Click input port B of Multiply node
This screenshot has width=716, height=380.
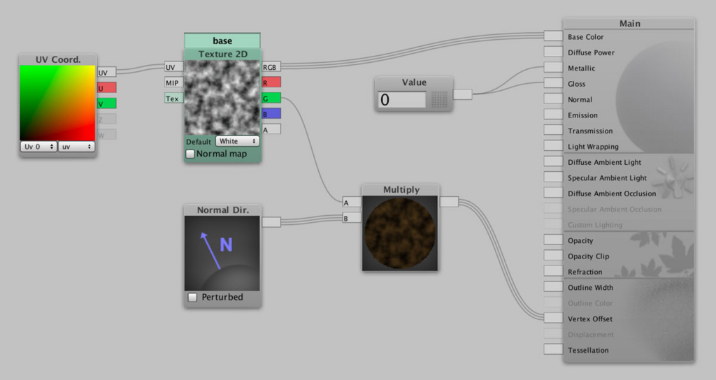coord(352,218)
